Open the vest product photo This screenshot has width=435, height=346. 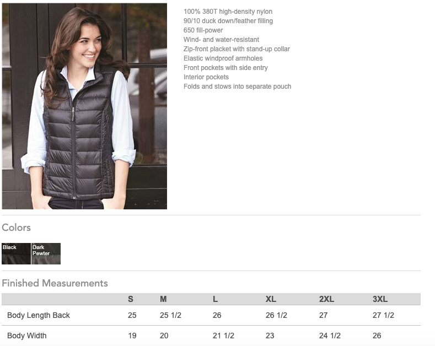tap(84, 106)
